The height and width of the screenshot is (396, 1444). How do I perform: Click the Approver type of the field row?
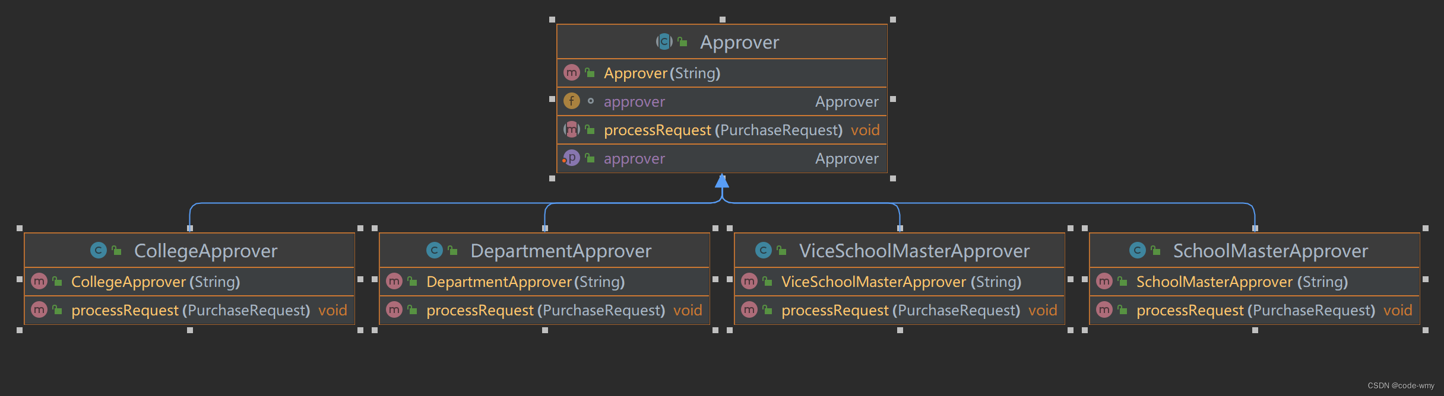coord(847,102)
